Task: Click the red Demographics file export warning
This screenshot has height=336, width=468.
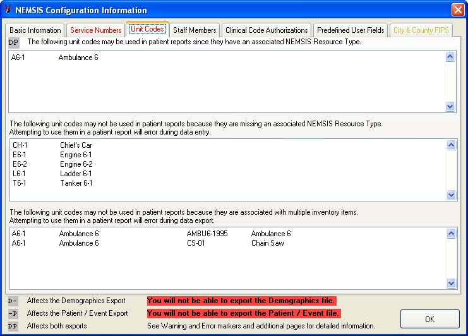Action: click(x=242, y=301)
